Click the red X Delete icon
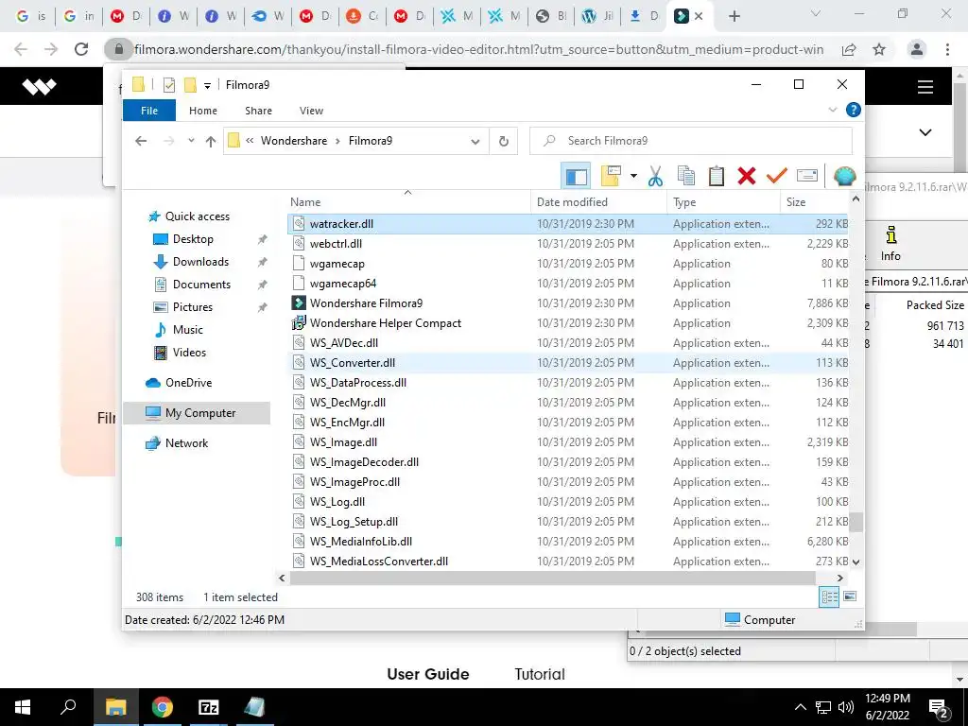The image size is (968, 726). 747,177
